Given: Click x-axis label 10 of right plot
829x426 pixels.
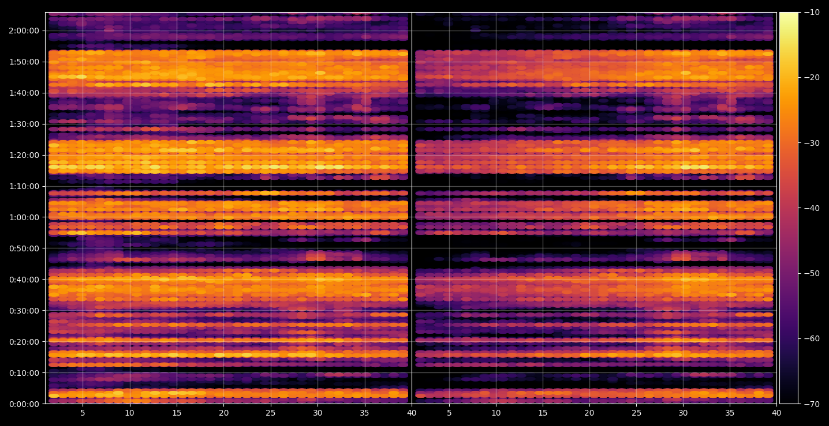Looking at the screenshot, I should [495, 413].
